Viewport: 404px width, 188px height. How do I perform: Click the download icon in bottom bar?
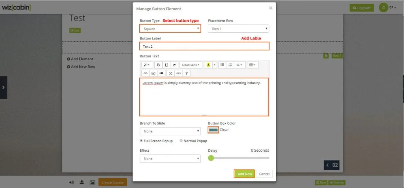[82, 182]
